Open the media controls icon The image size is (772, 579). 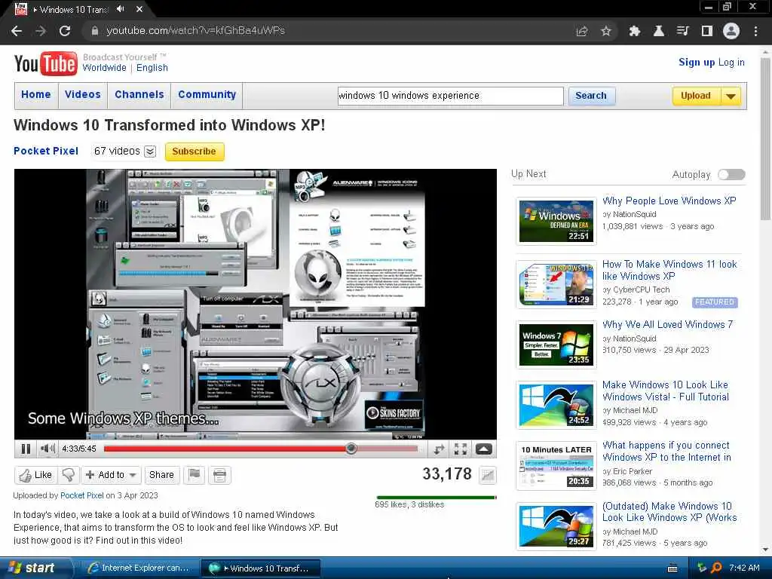pyautogui.click(x=682, y=31)
